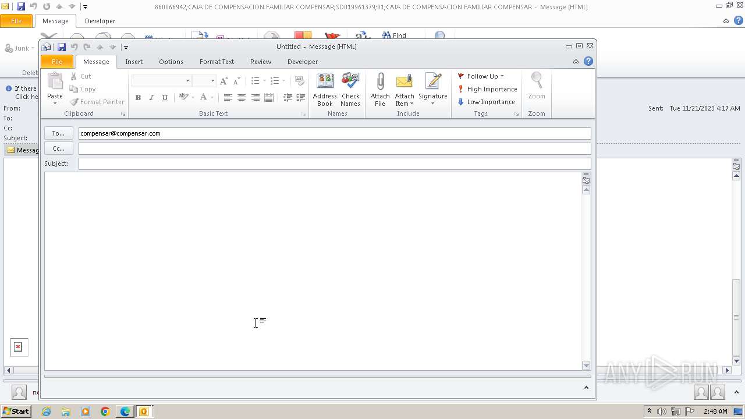The height and width of the screenshot is (419, 745).
Task: Save the untitled message with the floppy disk icon
Action: point(61,47)
